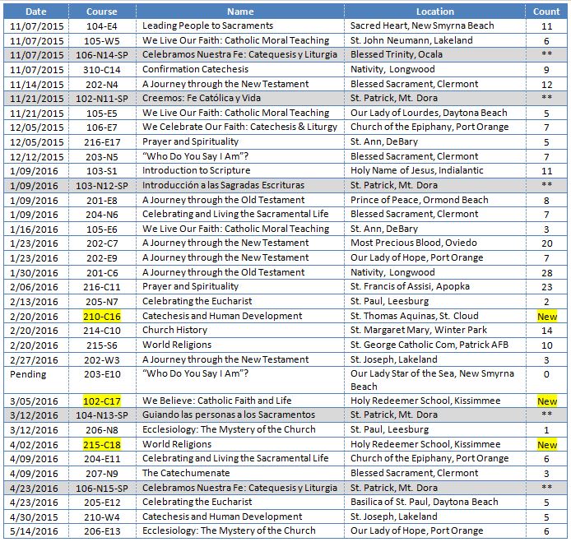The height and width of the screenshot is (542, 571).
Task: Click the Confirmation Catechesis name cell
Action: tap(195, 69)
